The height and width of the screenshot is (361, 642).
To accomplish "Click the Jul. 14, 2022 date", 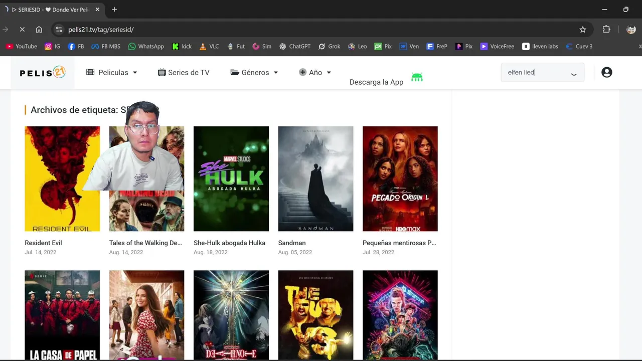I will pyautogui.click(x=40, y=252).
